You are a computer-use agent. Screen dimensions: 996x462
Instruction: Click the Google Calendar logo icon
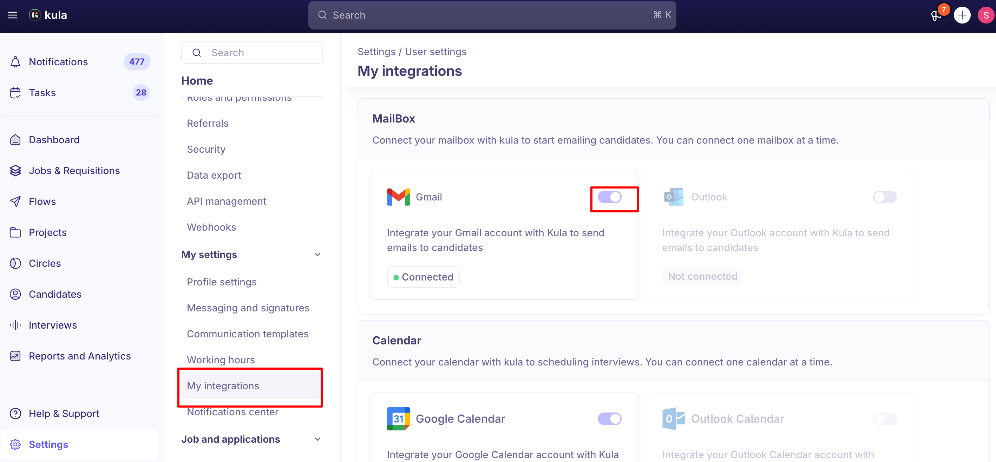pyautogui.click(x=398, y=419)
